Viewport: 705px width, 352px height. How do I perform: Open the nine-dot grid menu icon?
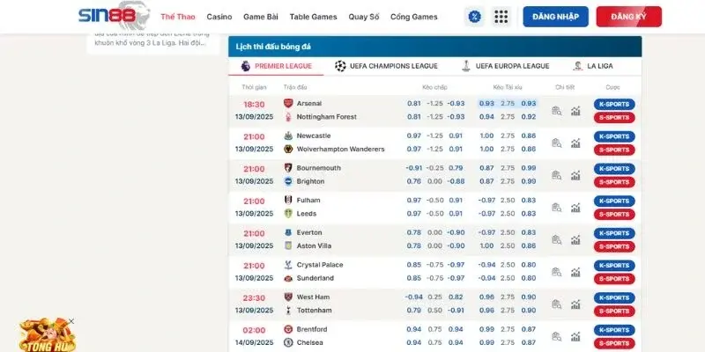point(501,17)
